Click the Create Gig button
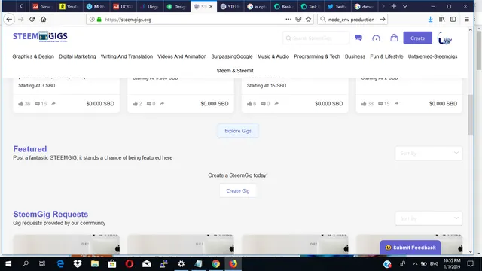This screenshot has width=482, height=271. 238,190
